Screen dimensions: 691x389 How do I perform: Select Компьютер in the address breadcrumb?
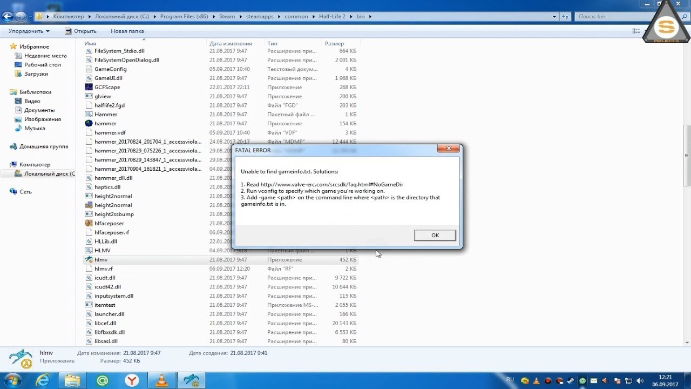tap(68, 17)
